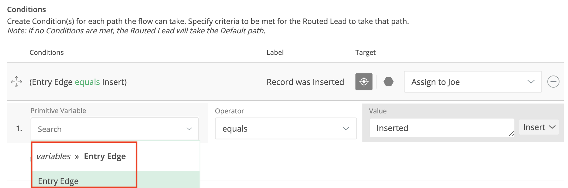568x188 pixels.
Task: Open the Insert dropdown next to Value
Action: pos(539,127)
